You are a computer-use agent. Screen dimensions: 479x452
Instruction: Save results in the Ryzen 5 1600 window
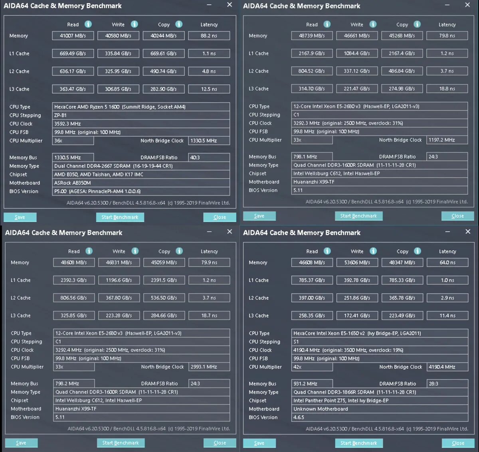pyautogui.click(x=20, y=217)
